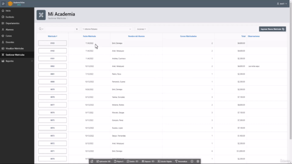Open matrícula 0102 button
The width and height of the screenshot is (292, 164).
(x=52, y=51)
